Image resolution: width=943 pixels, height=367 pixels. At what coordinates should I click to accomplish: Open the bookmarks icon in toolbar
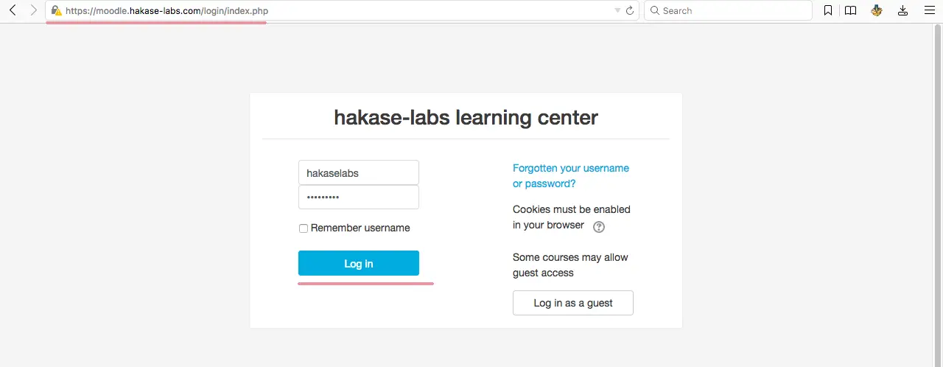tap(828, 10)
